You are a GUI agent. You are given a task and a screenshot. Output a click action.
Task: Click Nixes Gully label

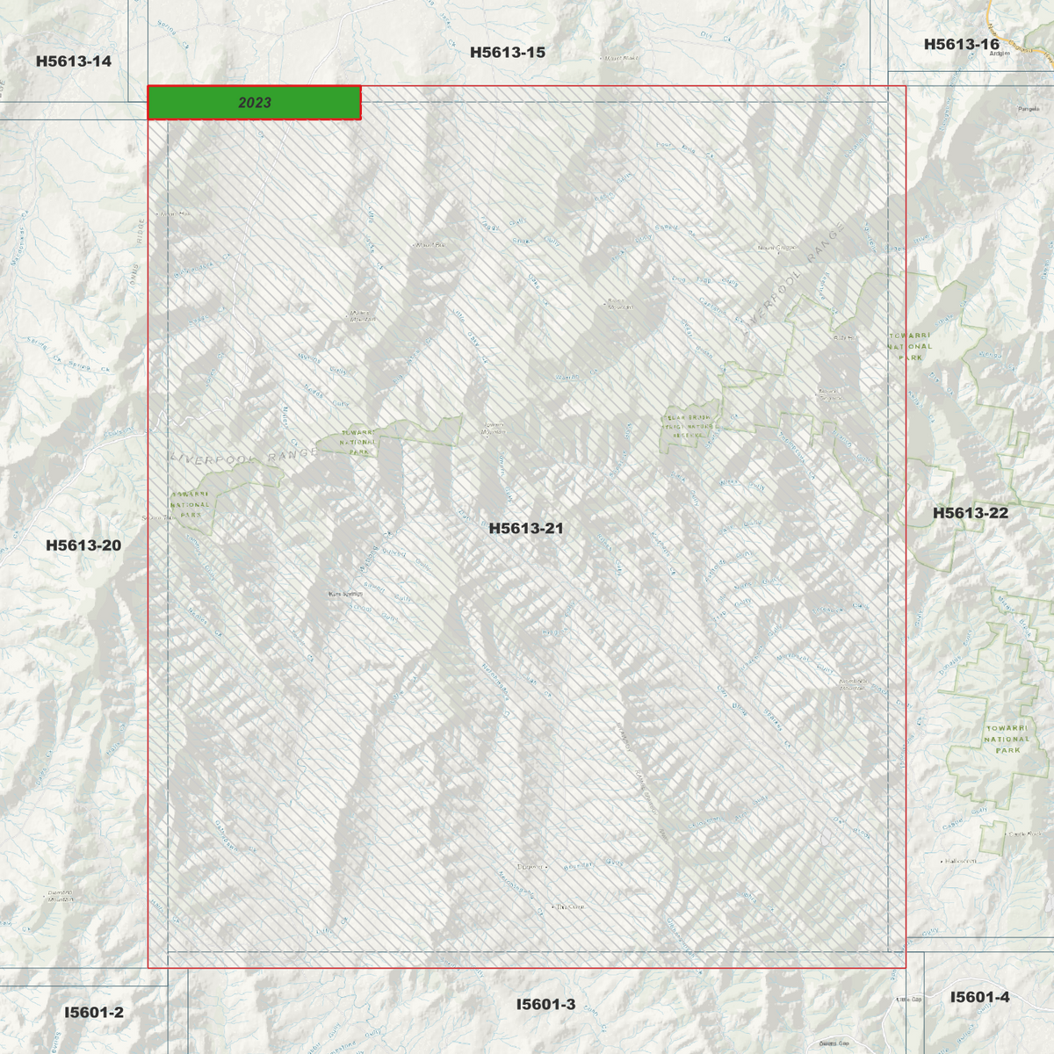[742, 485]
